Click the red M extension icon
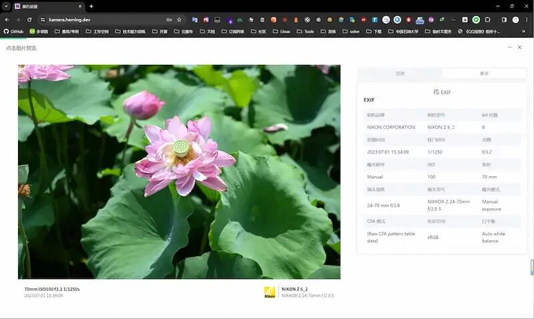 pyautogui.click(x=363, y=20)
